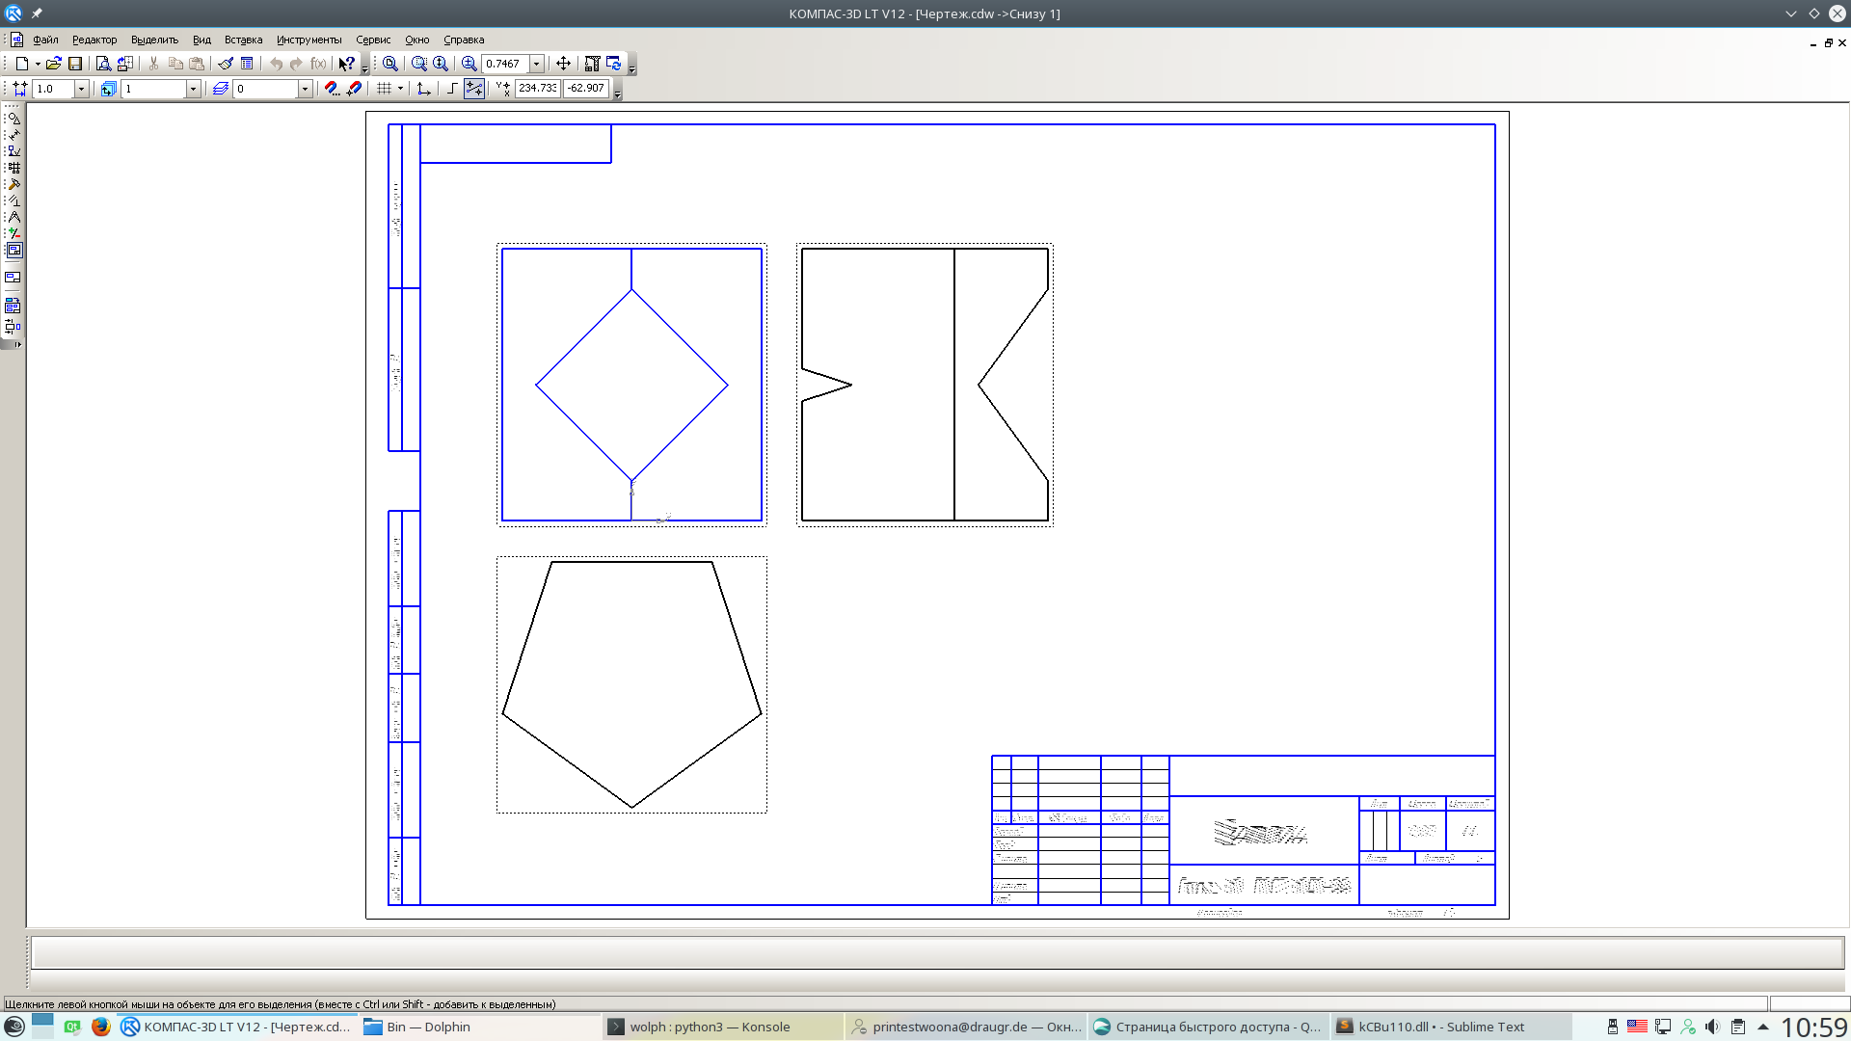Switch to Sublime Text kCBu110.dll window
Viewport: 1851px width, 1041px height.
[1451, 1027]
